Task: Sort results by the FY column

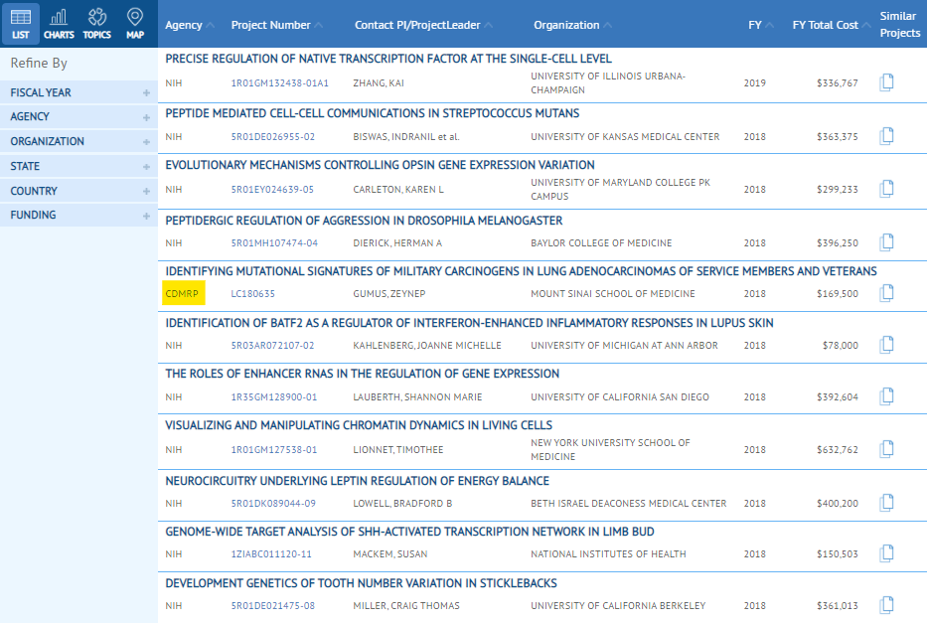Action: coord(761,25)
